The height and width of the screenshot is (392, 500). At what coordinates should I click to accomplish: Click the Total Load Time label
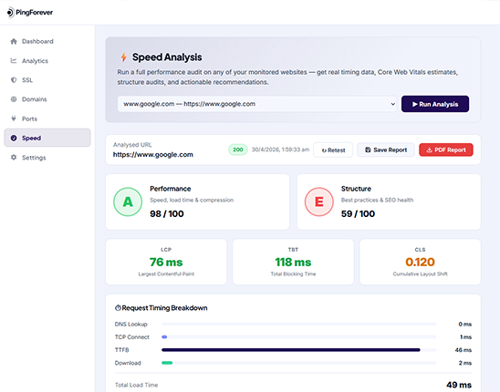point(137,385)
